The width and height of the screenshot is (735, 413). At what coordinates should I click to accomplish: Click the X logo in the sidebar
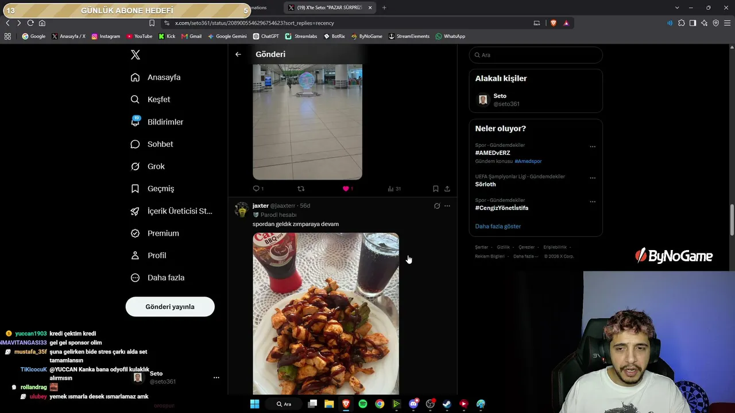(136, 55)
